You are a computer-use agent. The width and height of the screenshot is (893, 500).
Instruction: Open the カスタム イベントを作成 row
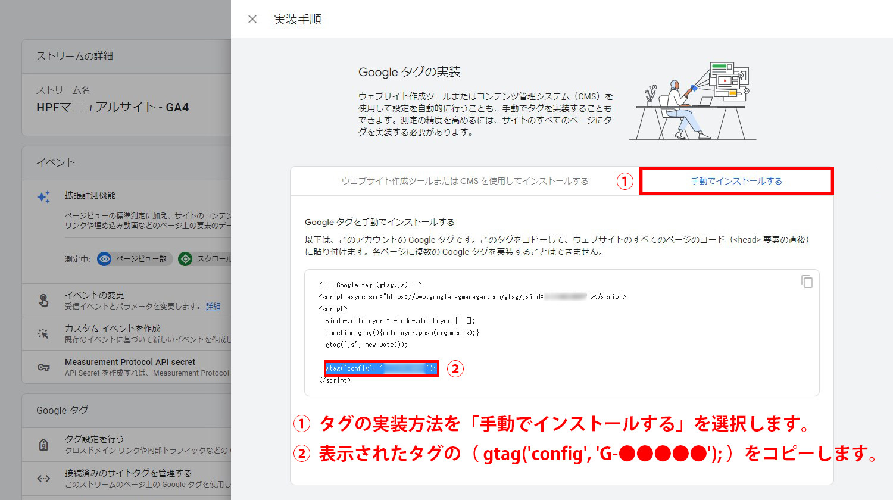click(127, 333)
